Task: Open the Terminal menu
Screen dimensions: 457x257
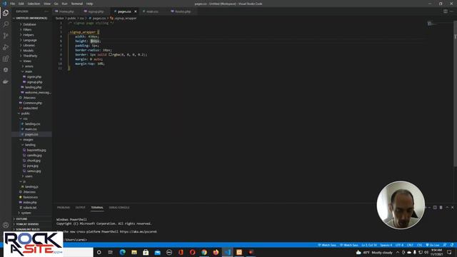Action: [x=77, y=4]
